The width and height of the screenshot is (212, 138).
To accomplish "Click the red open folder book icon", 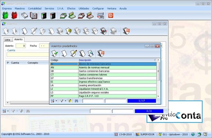I will (x=90, y=15).
